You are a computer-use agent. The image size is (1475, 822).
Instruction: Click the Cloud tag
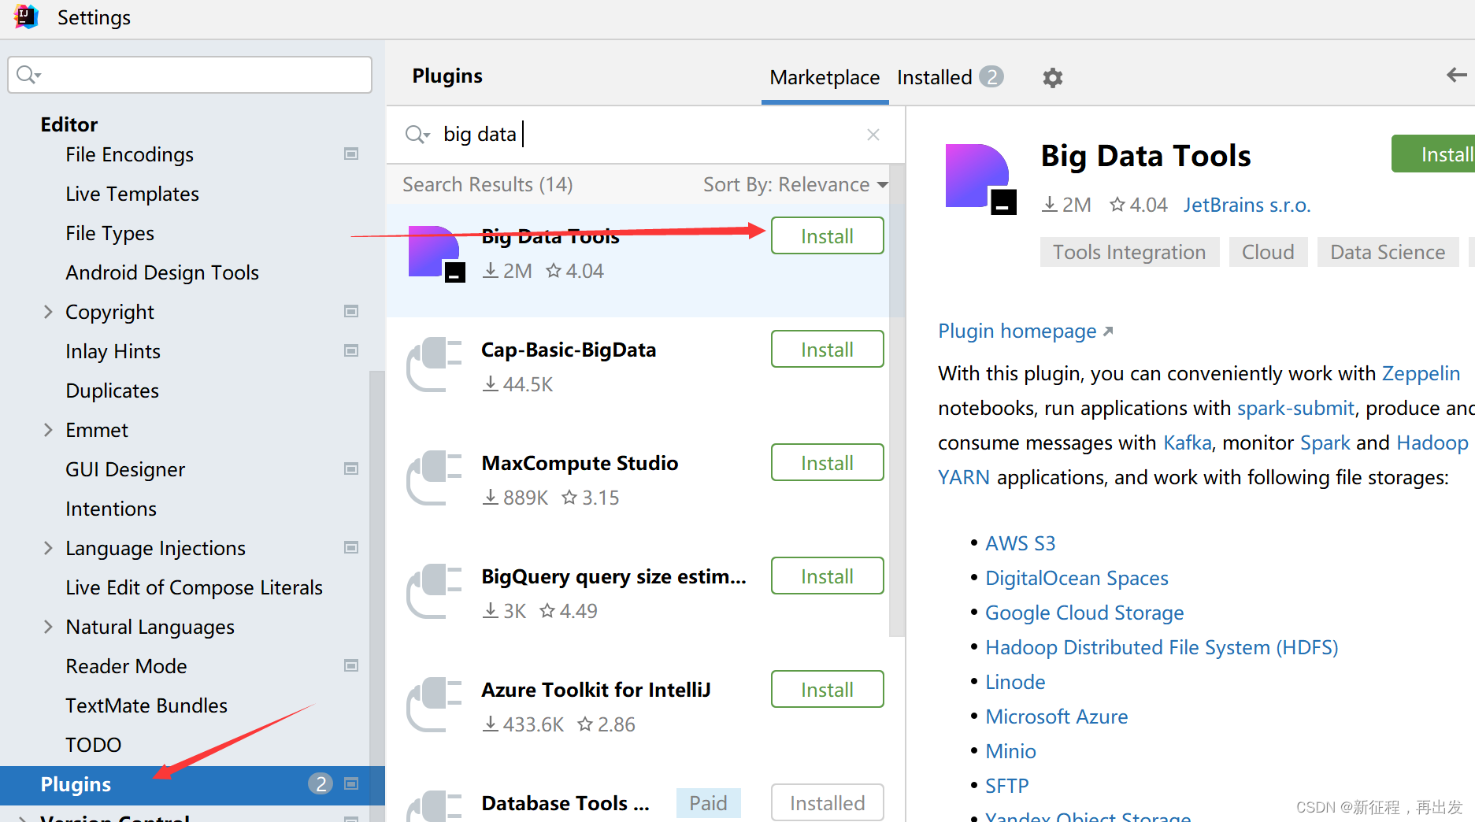[x=1268, y=252]
